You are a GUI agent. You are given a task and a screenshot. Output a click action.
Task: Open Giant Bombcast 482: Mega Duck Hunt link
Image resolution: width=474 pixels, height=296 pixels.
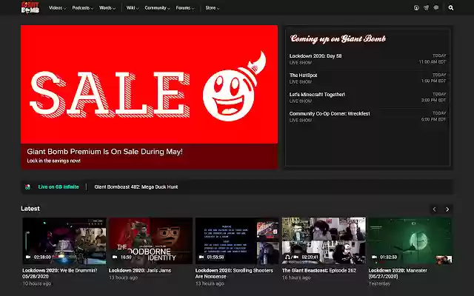pyautogui.click(x=136, y=186)
